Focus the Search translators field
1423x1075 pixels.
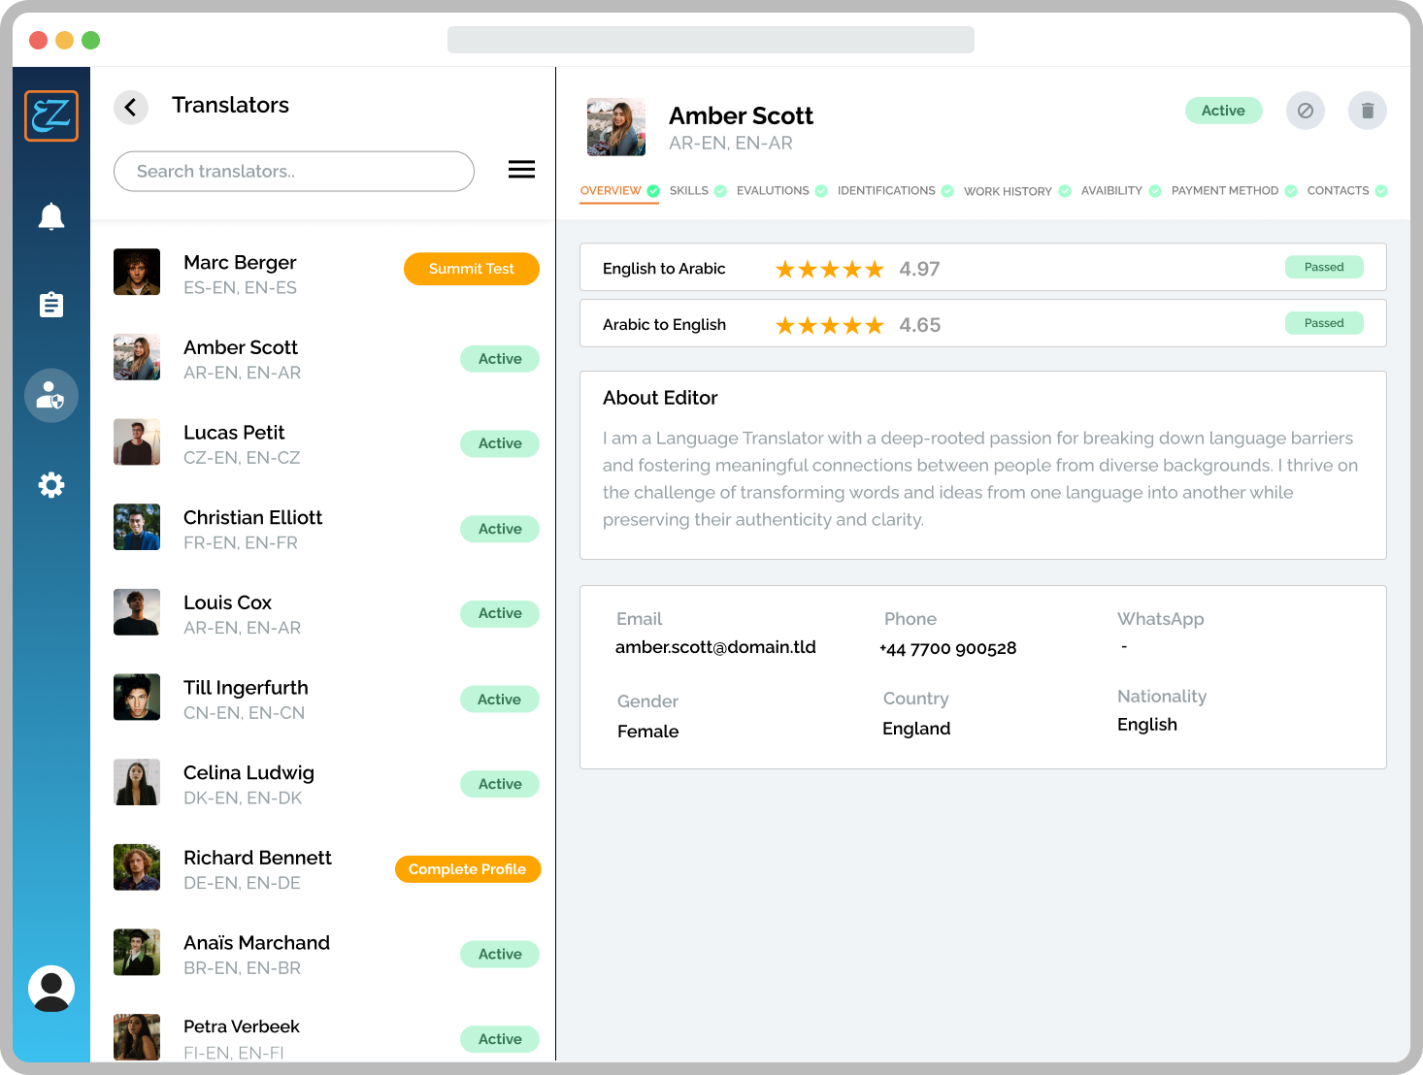[x=293, y=172]
